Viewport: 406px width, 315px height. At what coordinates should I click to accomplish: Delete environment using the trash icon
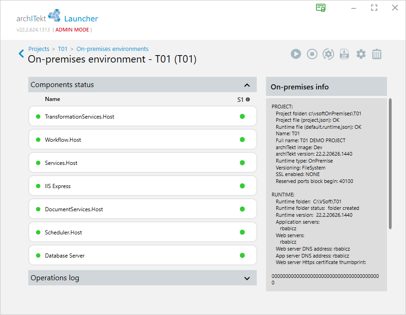click(x=377, y=54)
